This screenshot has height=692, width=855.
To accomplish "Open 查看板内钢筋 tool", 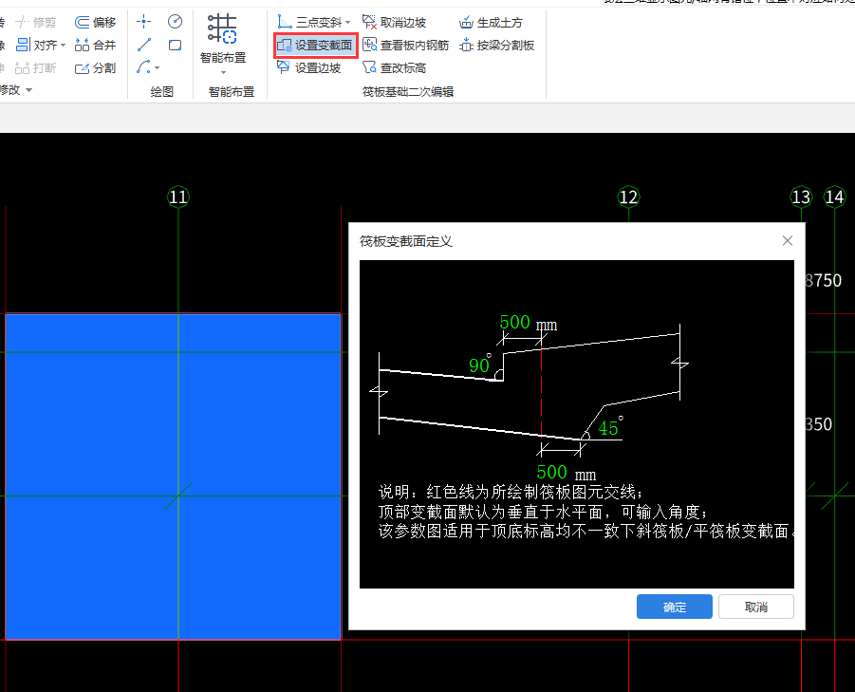I will 406,46.
